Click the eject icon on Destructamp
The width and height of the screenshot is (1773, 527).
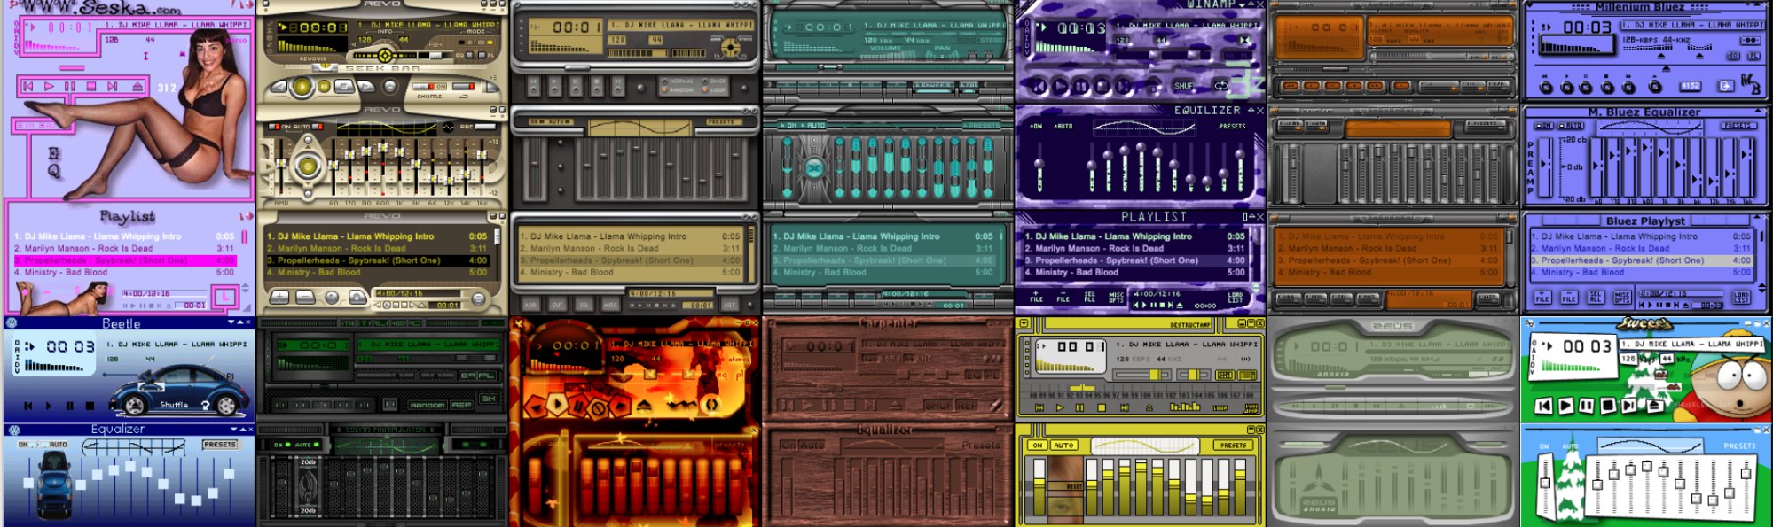click(x=1149, y=407)
